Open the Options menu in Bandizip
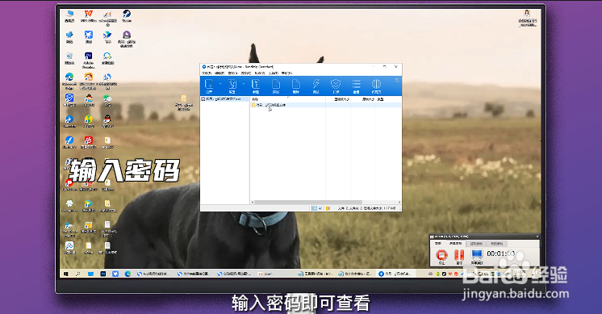The image size is (602, 314). [245, 73]
